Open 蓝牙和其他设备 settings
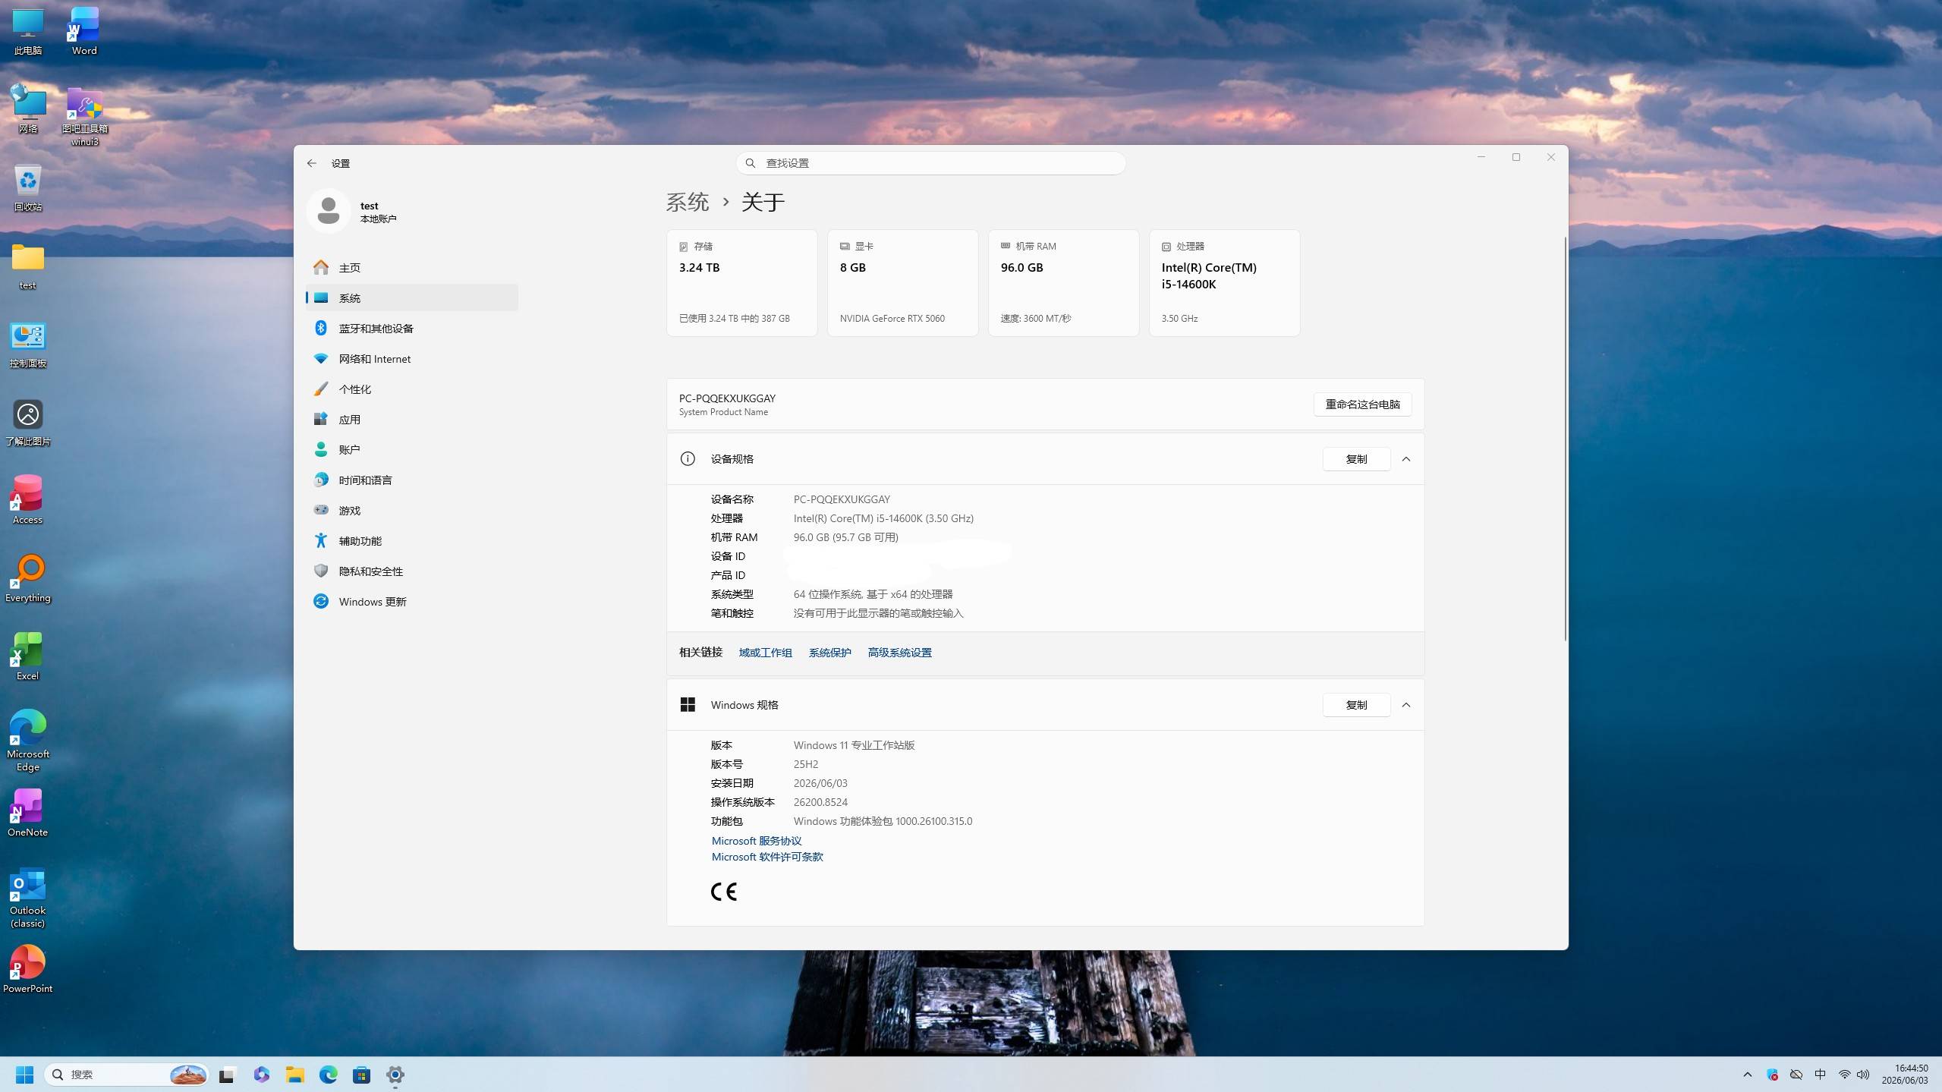Image resolution: width=1942 pixels, height=1092 pixels. (x=412, y=329)
